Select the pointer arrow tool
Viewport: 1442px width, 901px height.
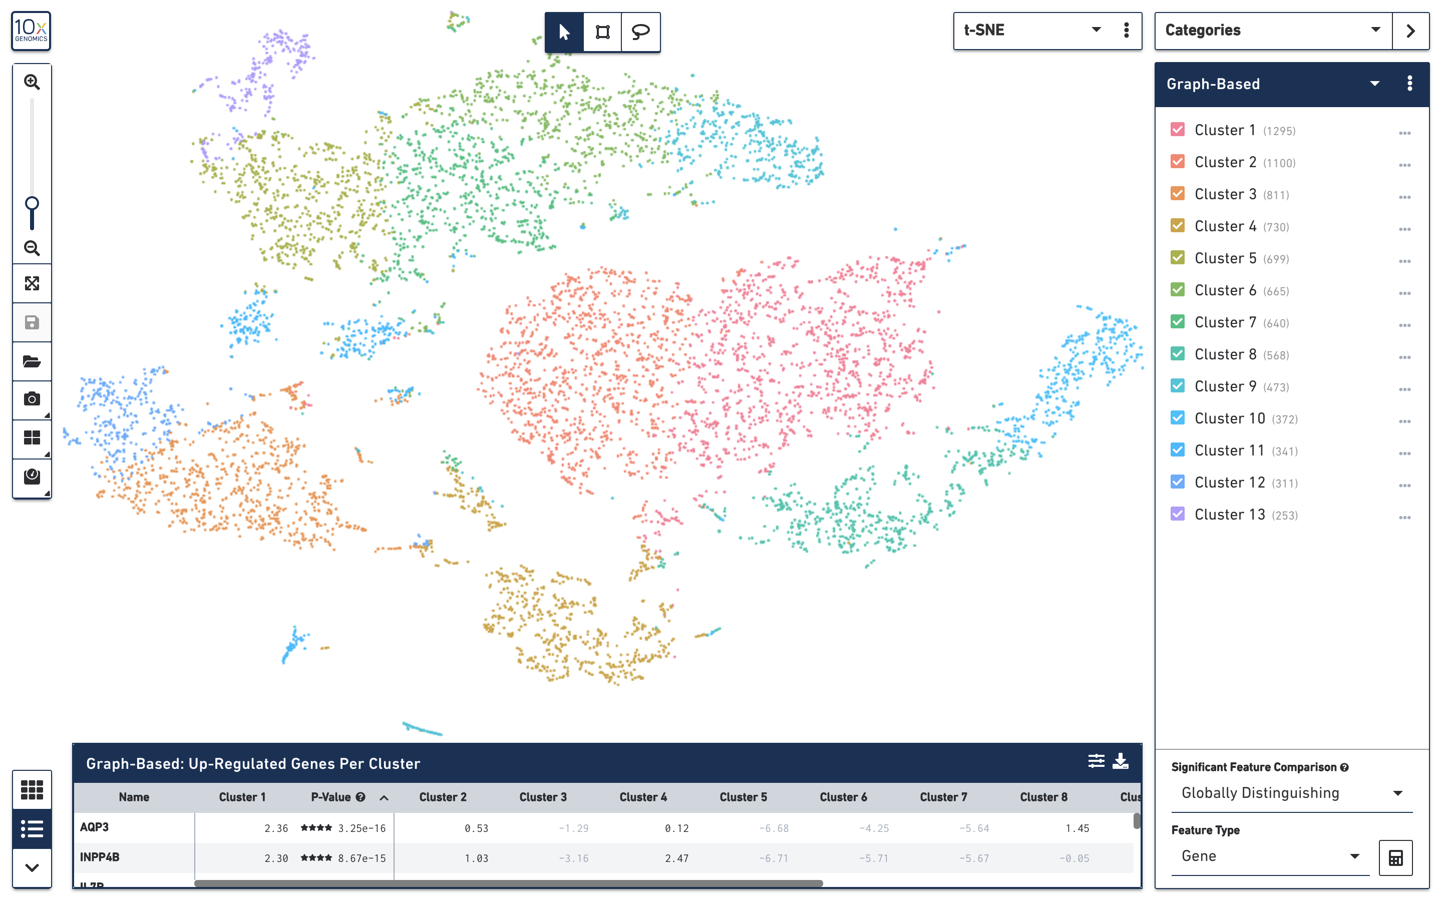564,32
